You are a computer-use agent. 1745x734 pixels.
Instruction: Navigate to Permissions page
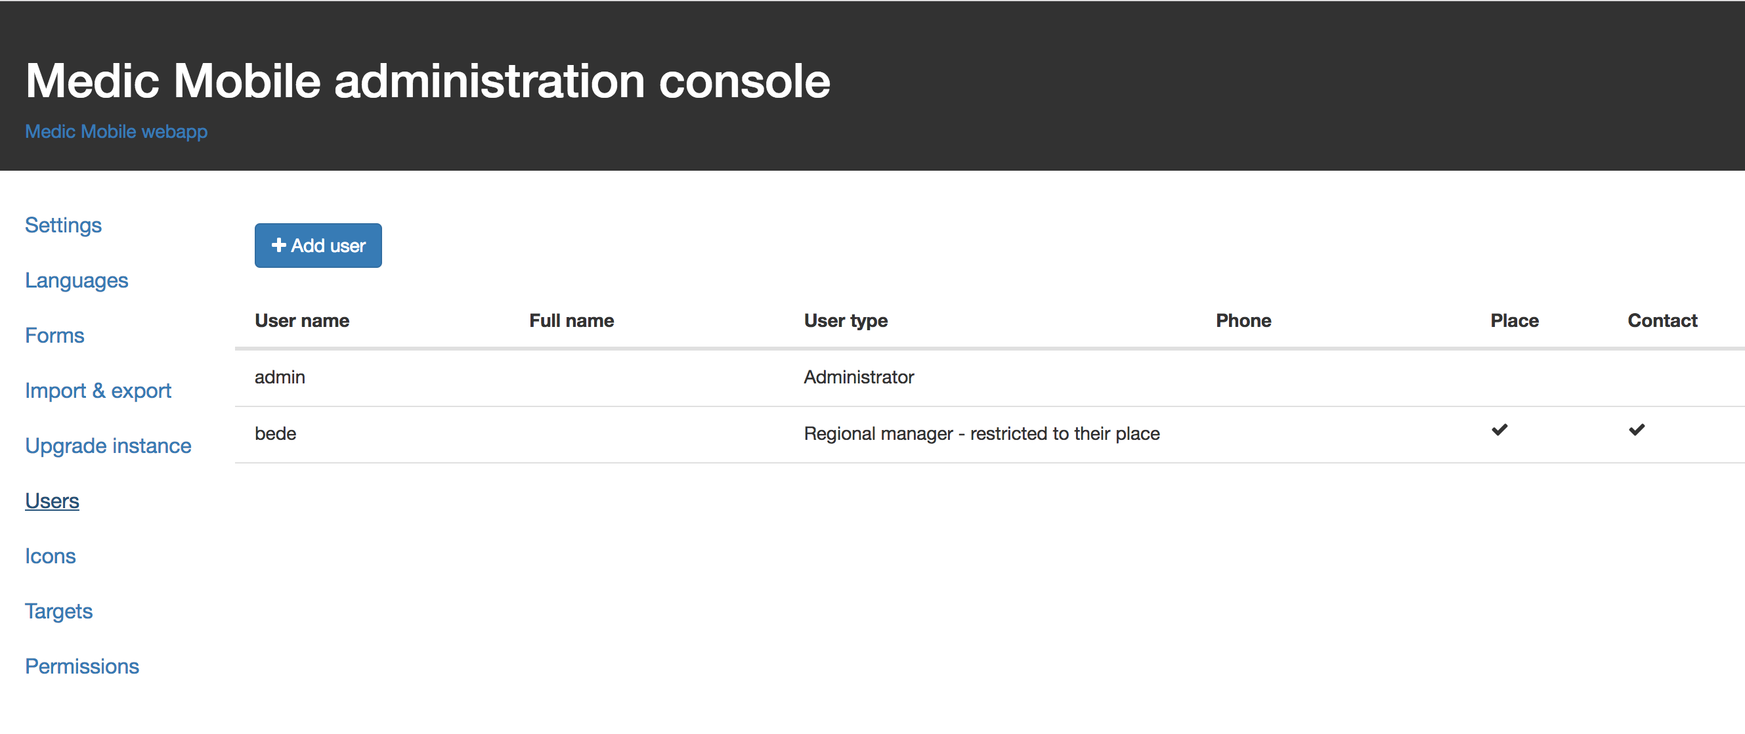[x=82, y=666]
